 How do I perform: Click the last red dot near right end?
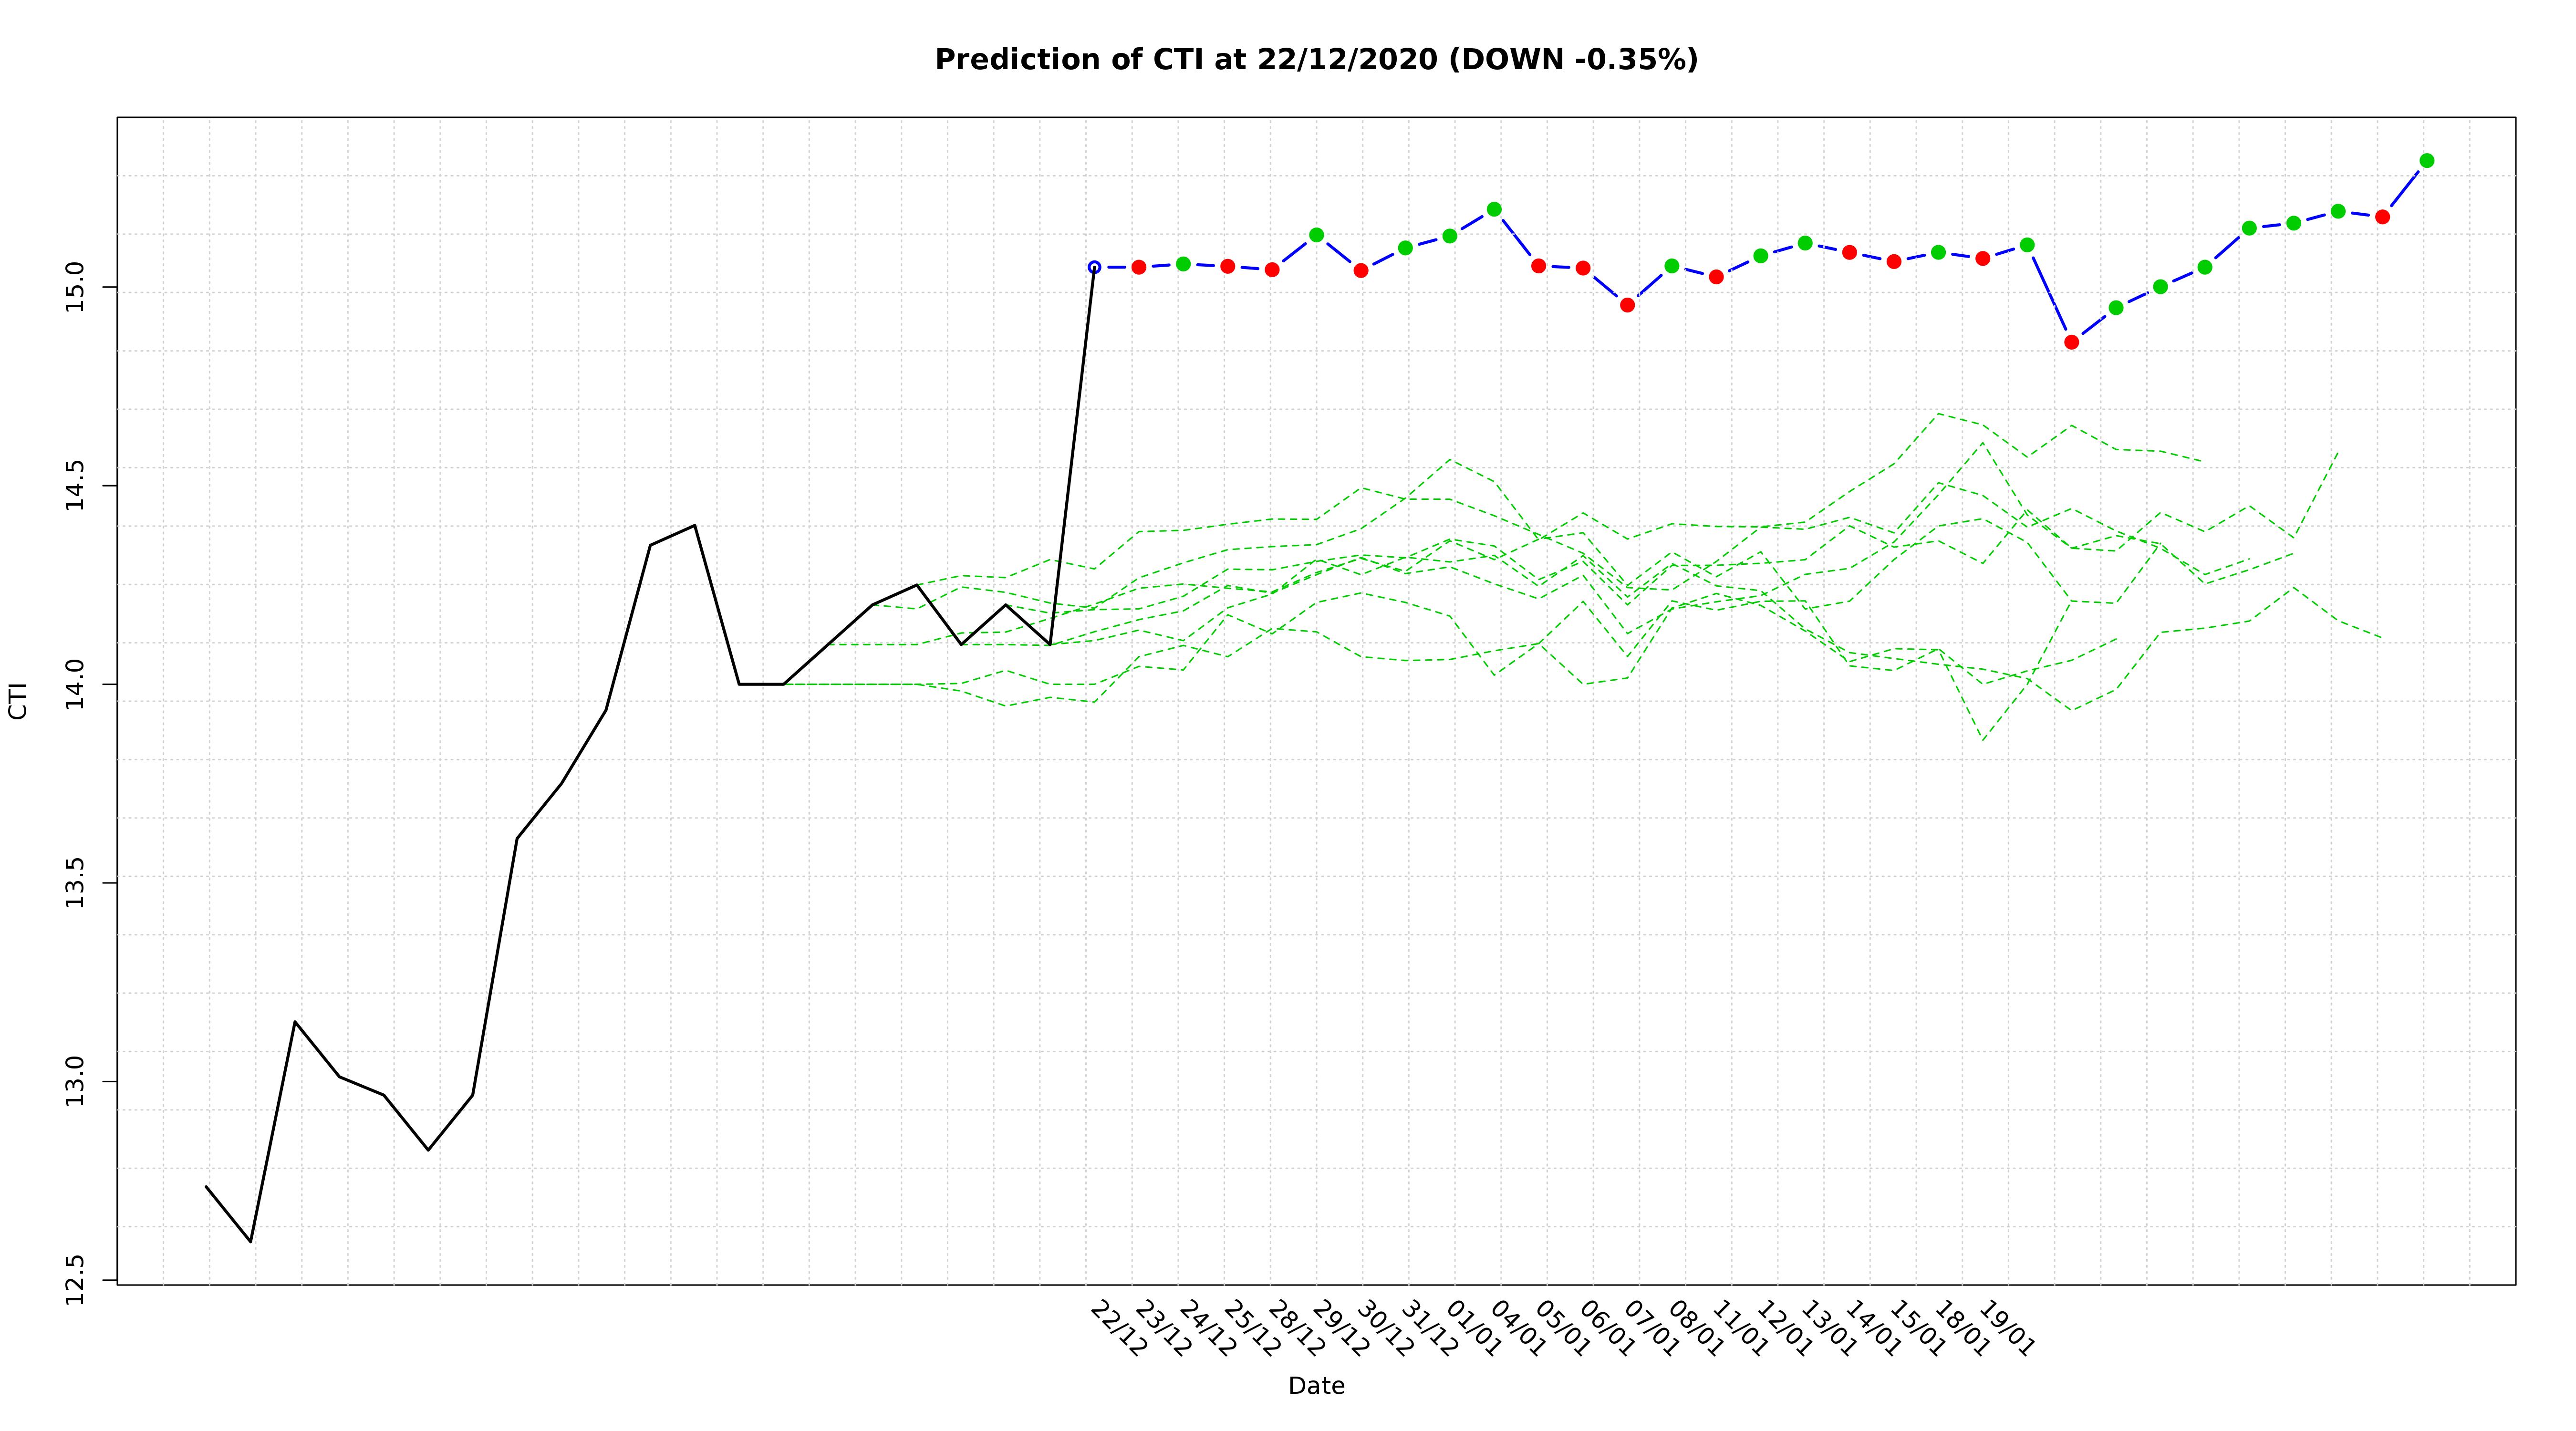point(2382,217)
